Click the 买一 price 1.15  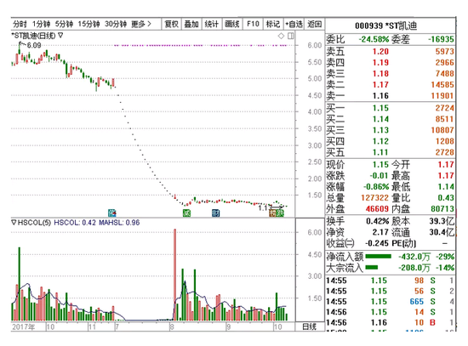[x=380, y=108]
